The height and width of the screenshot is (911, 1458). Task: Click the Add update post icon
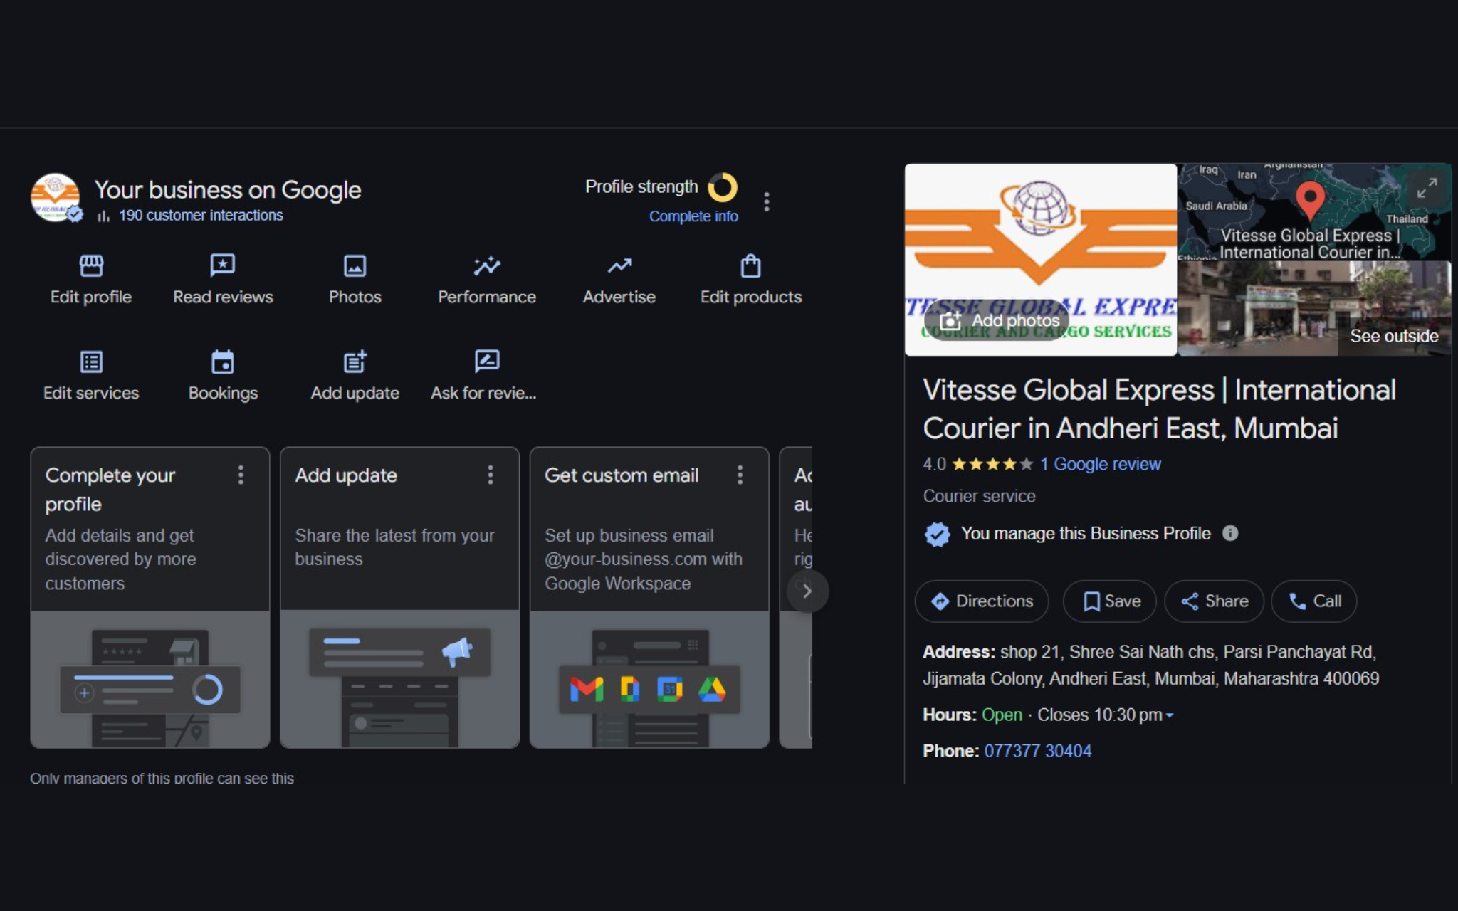point(355,362)
